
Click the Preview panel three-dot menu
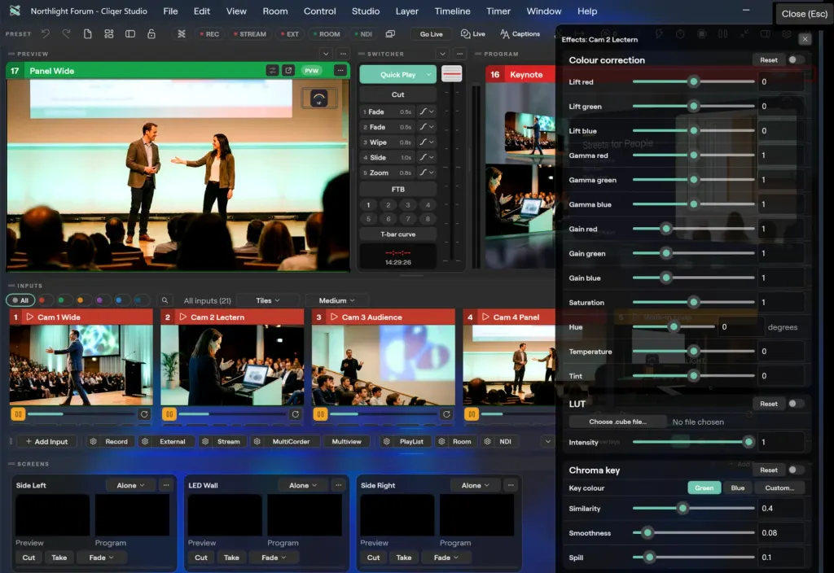point(343,54)
